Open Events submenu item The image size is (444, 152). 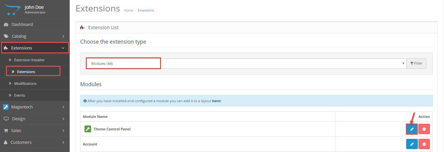point(19,95)
